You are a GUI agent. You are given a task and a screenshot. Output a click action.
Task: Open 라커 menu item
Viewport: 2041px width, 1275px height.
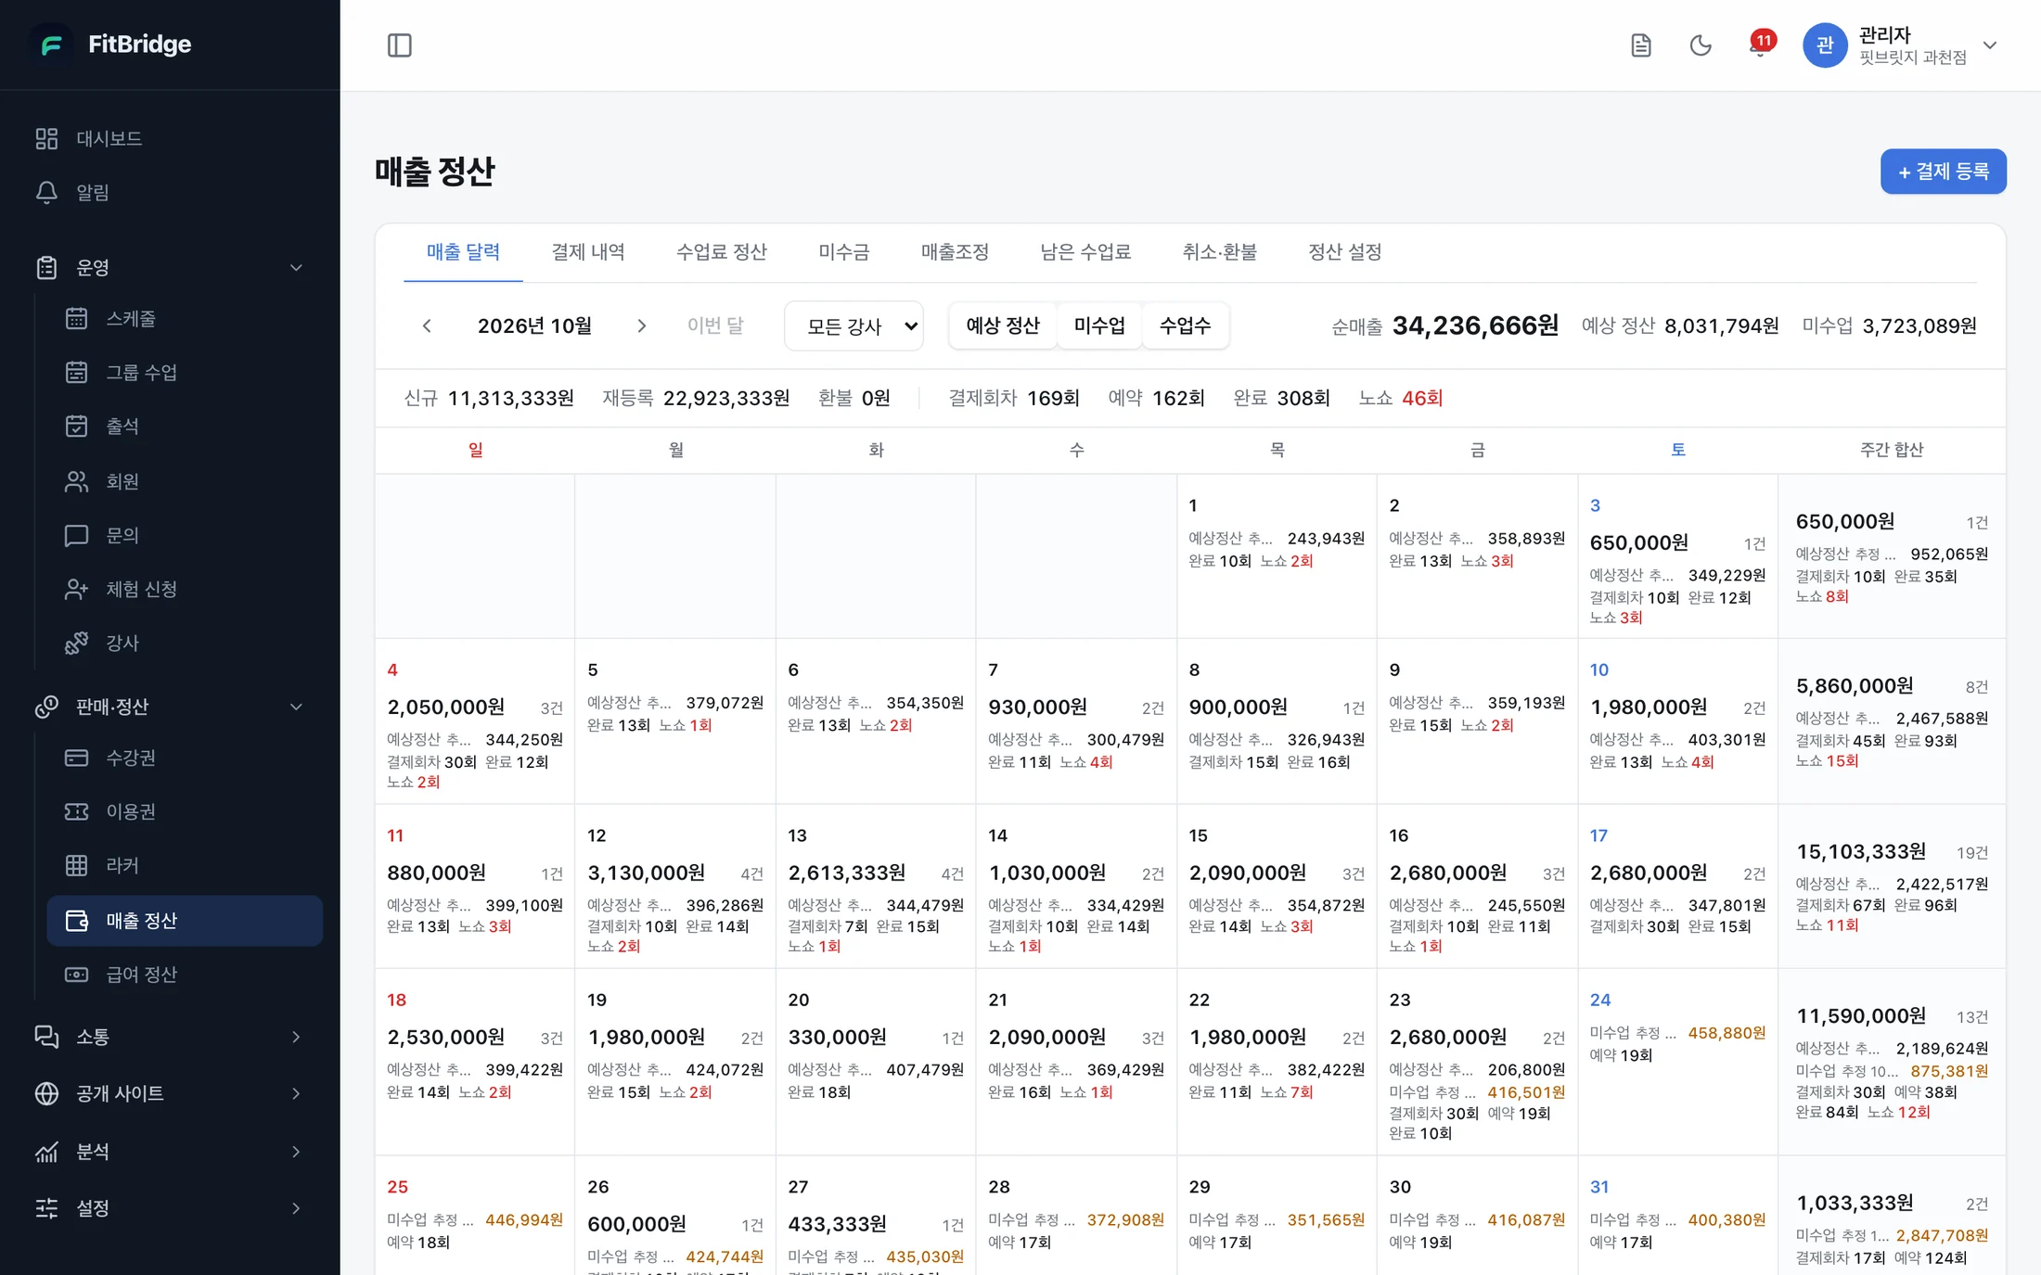pos(185,865)
